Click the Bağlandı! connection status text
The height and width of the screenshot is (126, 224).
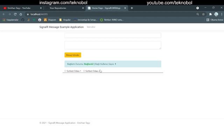(x=89, y=64)
